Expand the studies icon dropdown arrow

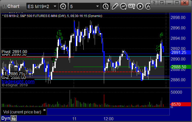click(126, 9)
